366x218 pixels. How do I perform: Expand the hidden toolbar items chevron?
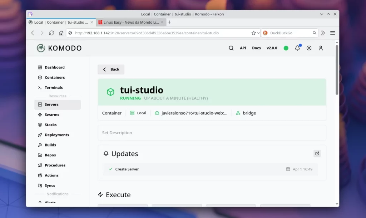(x=323, y=33)
